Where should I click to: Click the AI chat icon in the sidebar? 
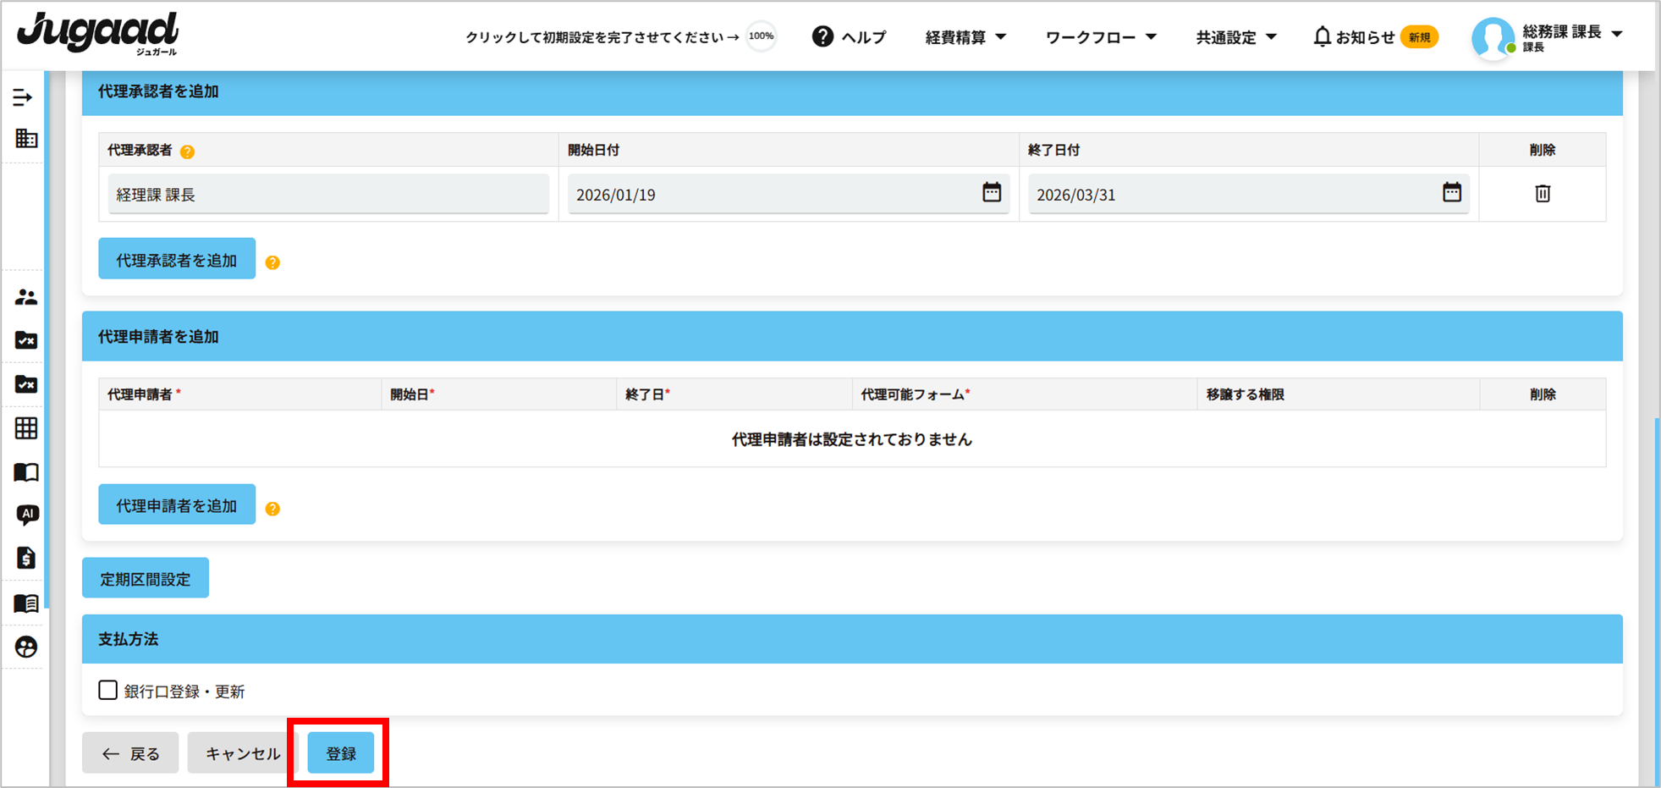[x=27, y=515]
